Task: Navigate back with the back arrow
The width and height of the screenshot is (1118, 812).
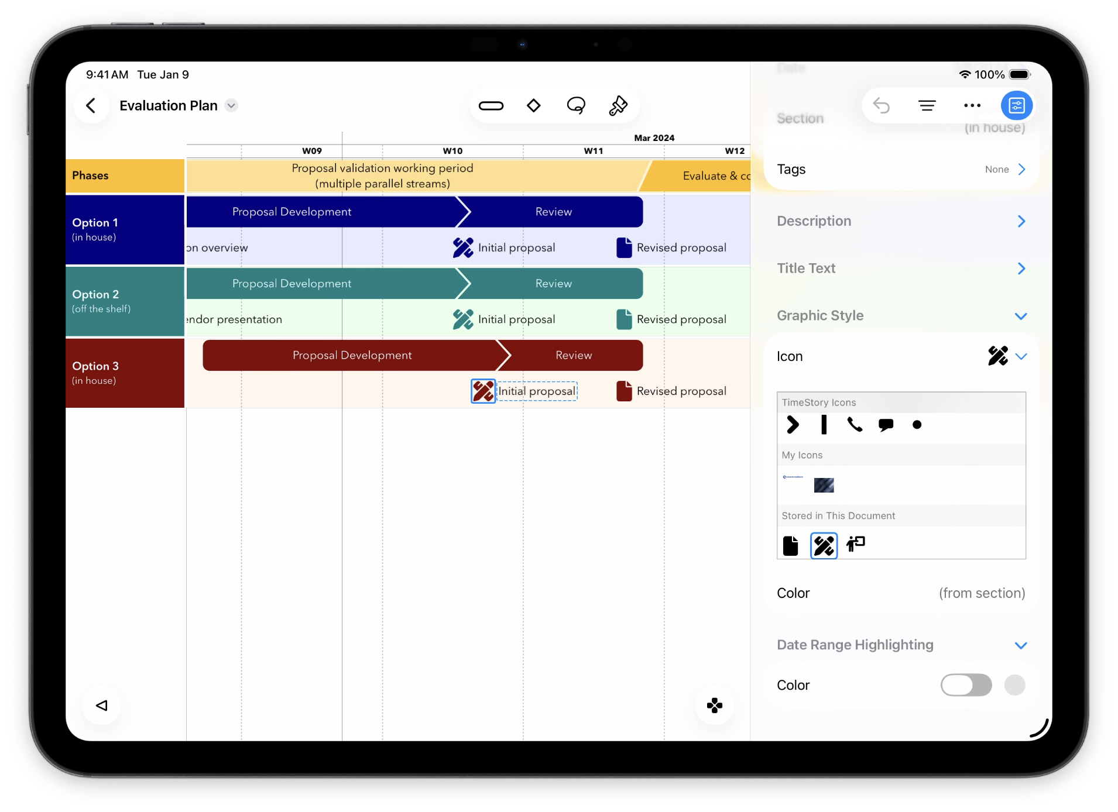Action: tap(91, 105)
